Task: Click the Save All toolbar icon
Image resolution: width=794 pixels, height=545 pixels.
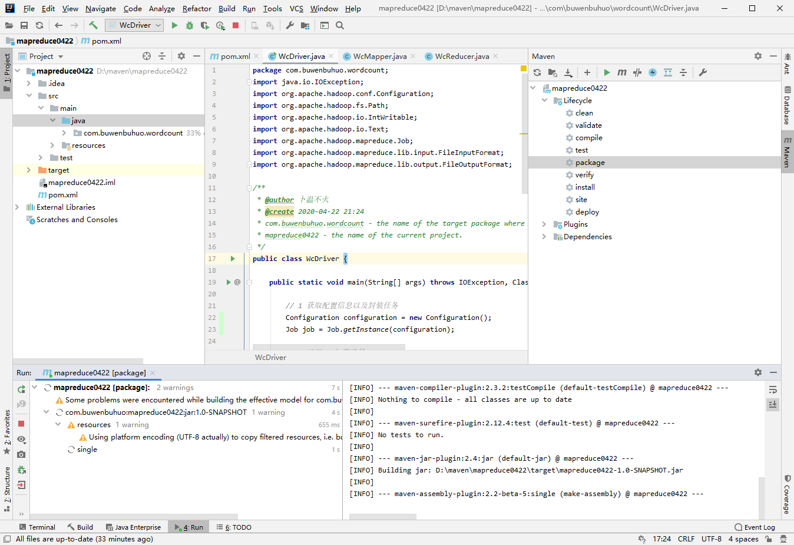Action: tap(24, 25)
